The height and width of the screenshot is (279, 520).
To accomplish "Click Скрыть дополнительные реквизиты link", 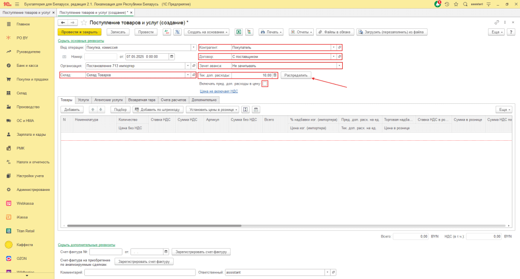I will (86, 245).
